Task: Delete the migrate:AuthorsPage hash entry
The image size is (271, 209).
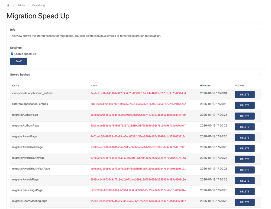Action: 244,127
